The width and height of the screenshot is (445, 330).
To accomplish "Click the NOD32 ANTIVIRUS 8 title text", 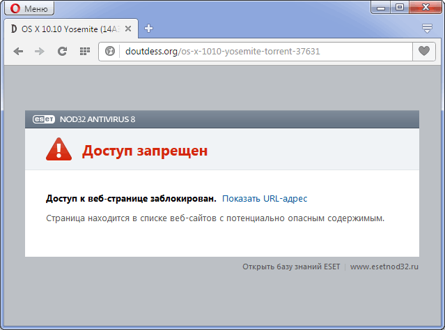I will (x=97, y=119).
